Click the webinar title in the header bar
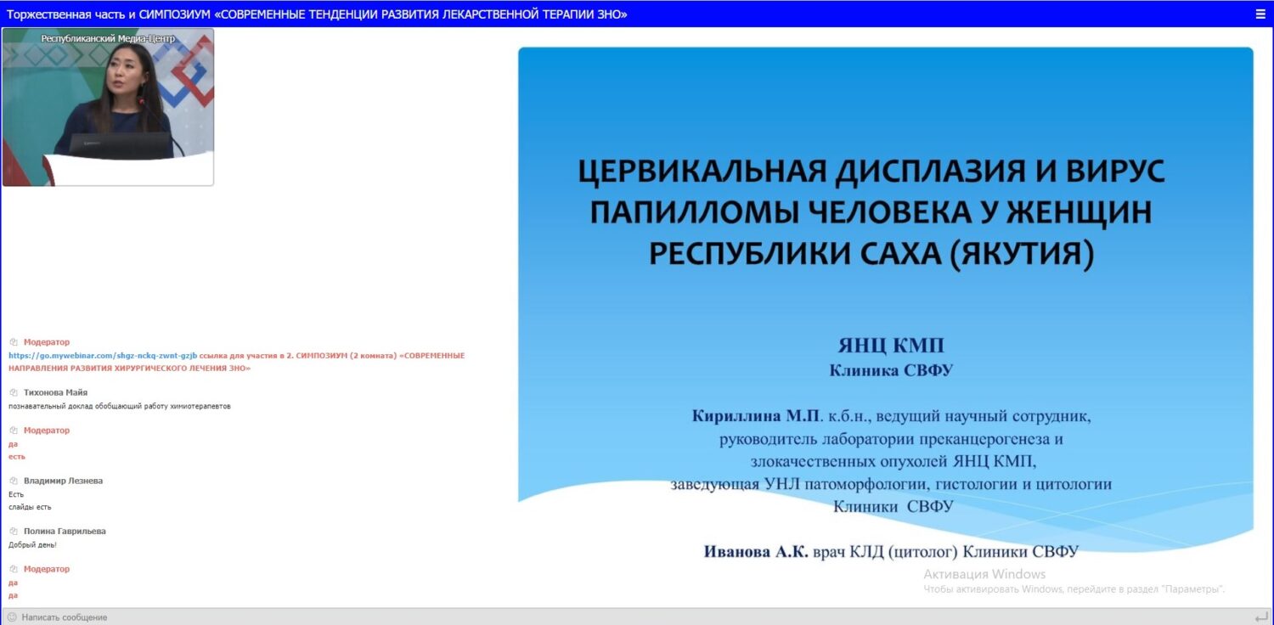The image size is (1274, 625). coord(317,14)
